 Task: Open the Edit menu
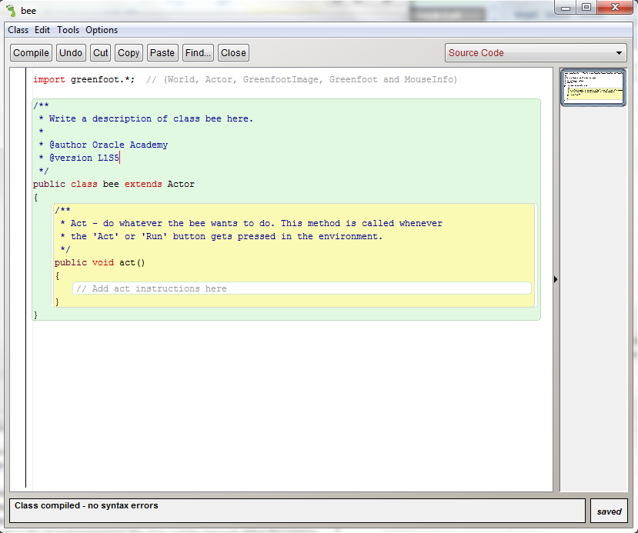coord(42,30)
